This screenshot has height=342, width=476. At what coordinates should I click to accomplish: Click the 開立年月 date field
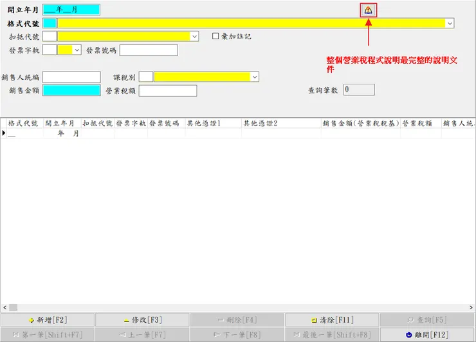click(71, 10)
